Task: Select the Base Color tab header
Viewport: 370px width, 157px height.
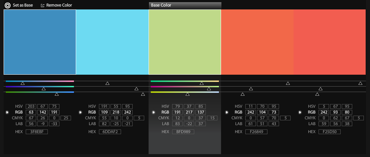Action: coord(185,5)
